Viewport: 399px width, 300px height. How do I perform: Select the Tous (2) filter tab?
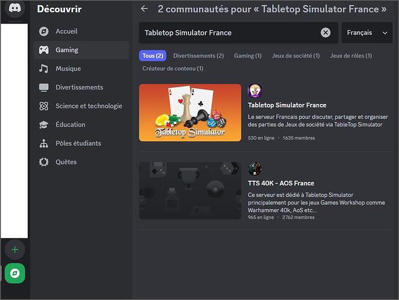point(153,56)
